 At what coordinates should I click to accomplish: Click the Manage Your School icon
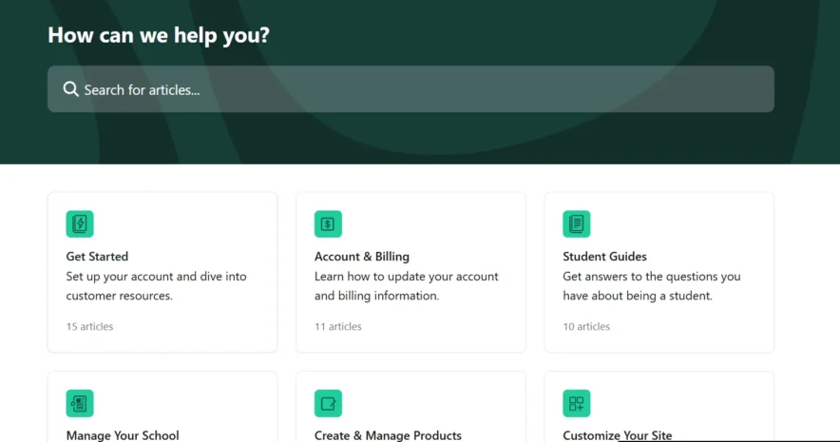coord(80,403)
